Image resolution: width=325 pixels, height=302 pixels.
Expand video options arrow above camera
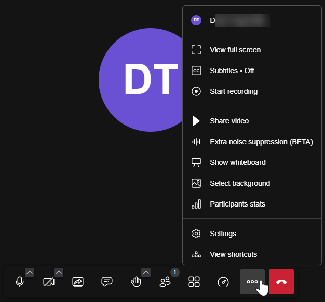tap(59, 272)
